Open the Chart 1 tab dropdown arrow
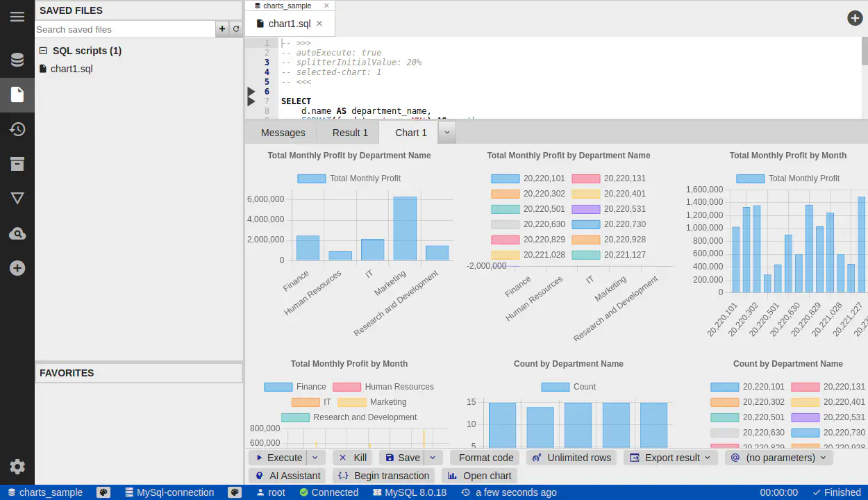The image size is (868, 500). [446, 132]
